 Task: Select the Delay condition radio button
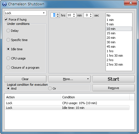pyautogui.click(x=8, y=31)
